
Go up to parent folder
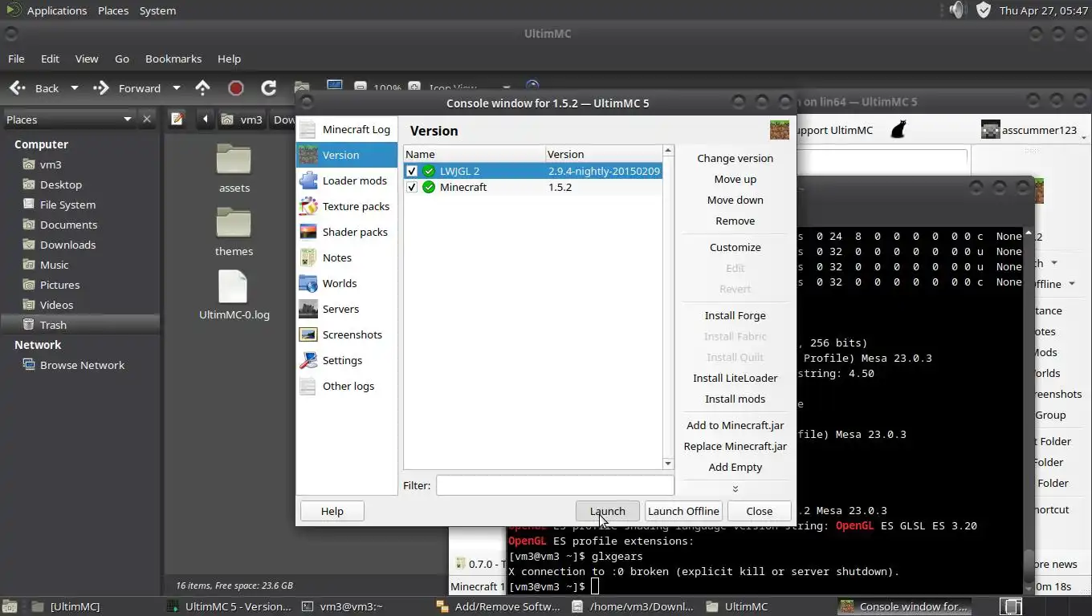pyautogui.click(x=202, y=88)
